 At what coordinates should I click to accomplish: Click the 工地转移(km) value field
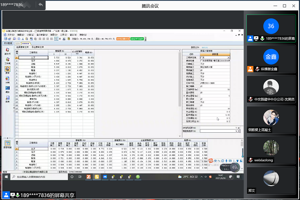[x=215, y=89]
